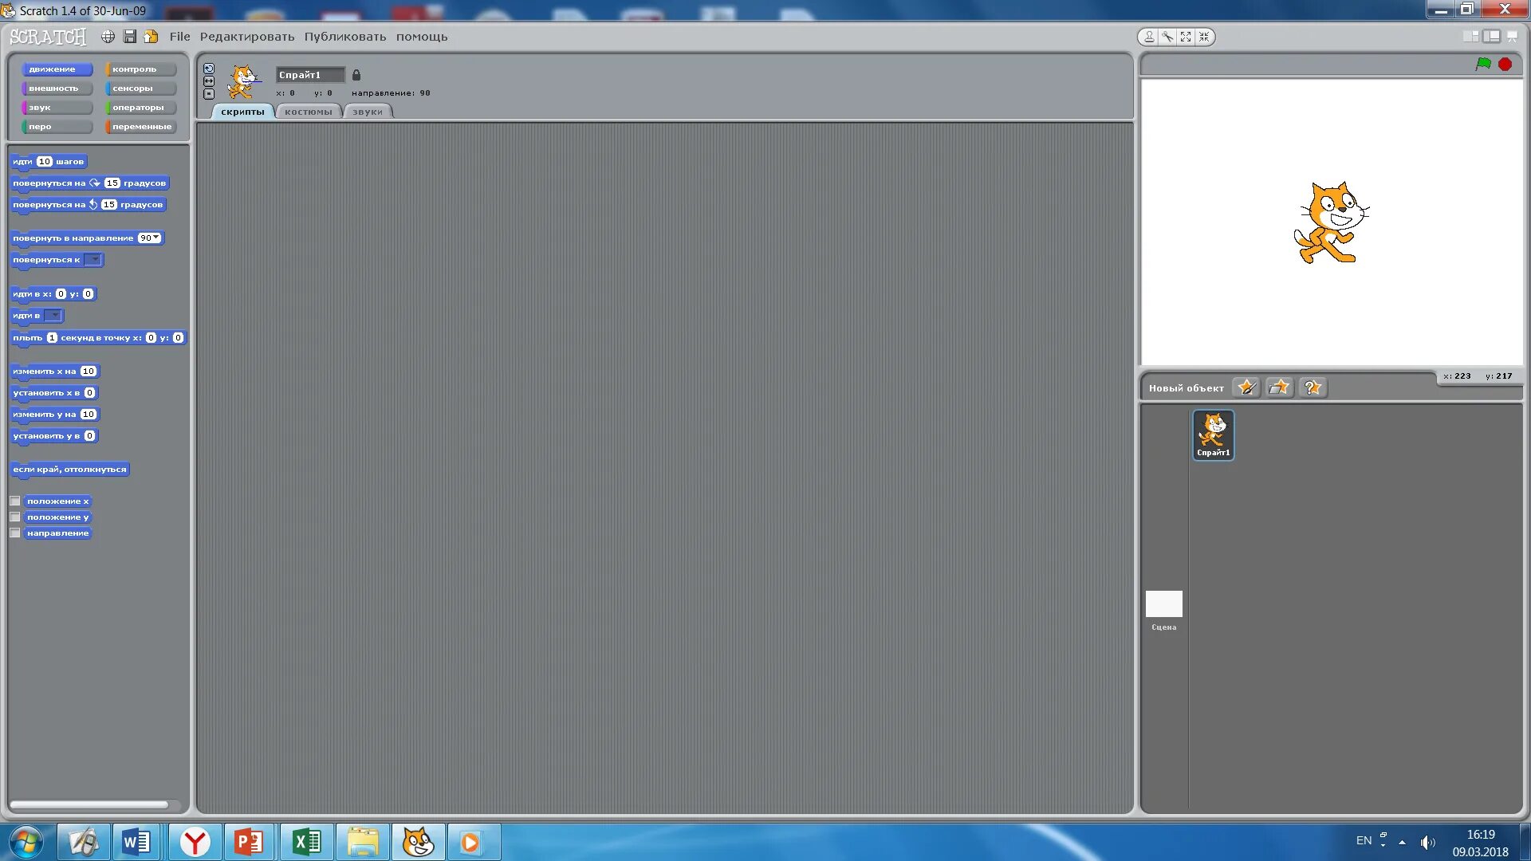
Task: Open PowerPoint from the taskbar
Action: pos(250,842)
